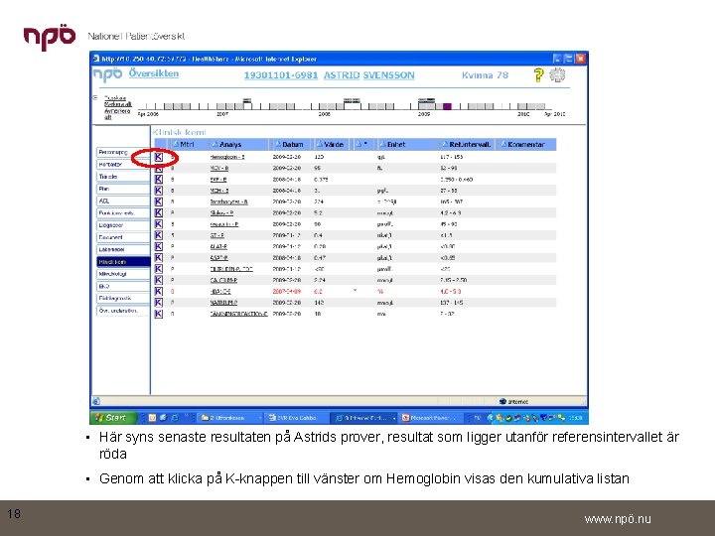Open the Läkemedel sidebar tab
The width and height of the screenshot is (715, 536).
pyautogui.click(x=123, y=250)
